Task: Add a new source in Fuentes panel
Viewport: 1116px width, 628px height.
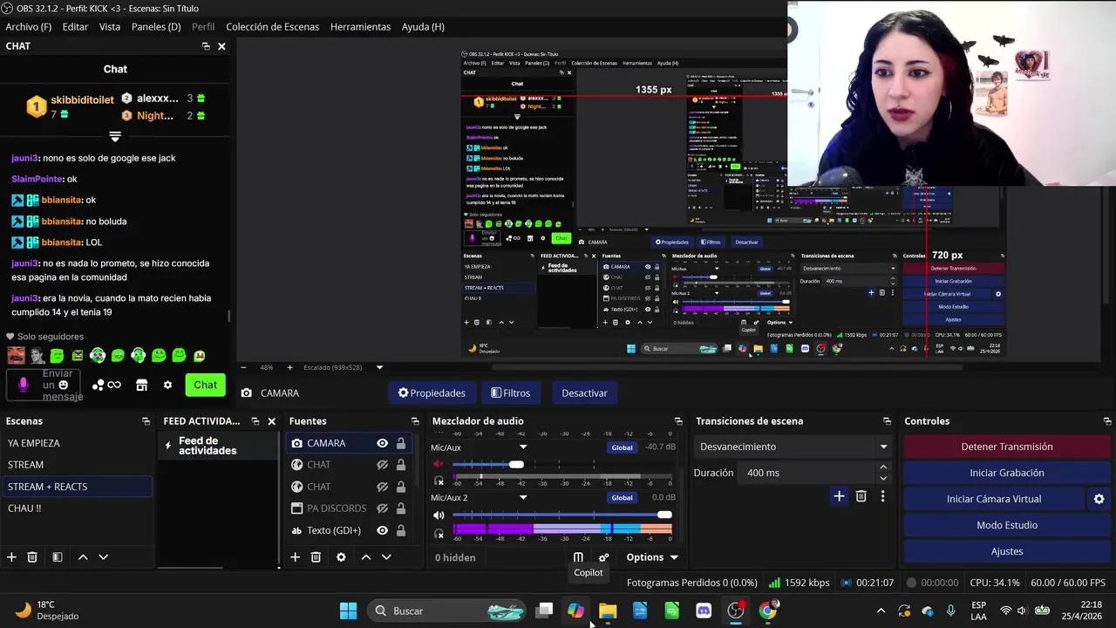Action: (x=295, y=557)
